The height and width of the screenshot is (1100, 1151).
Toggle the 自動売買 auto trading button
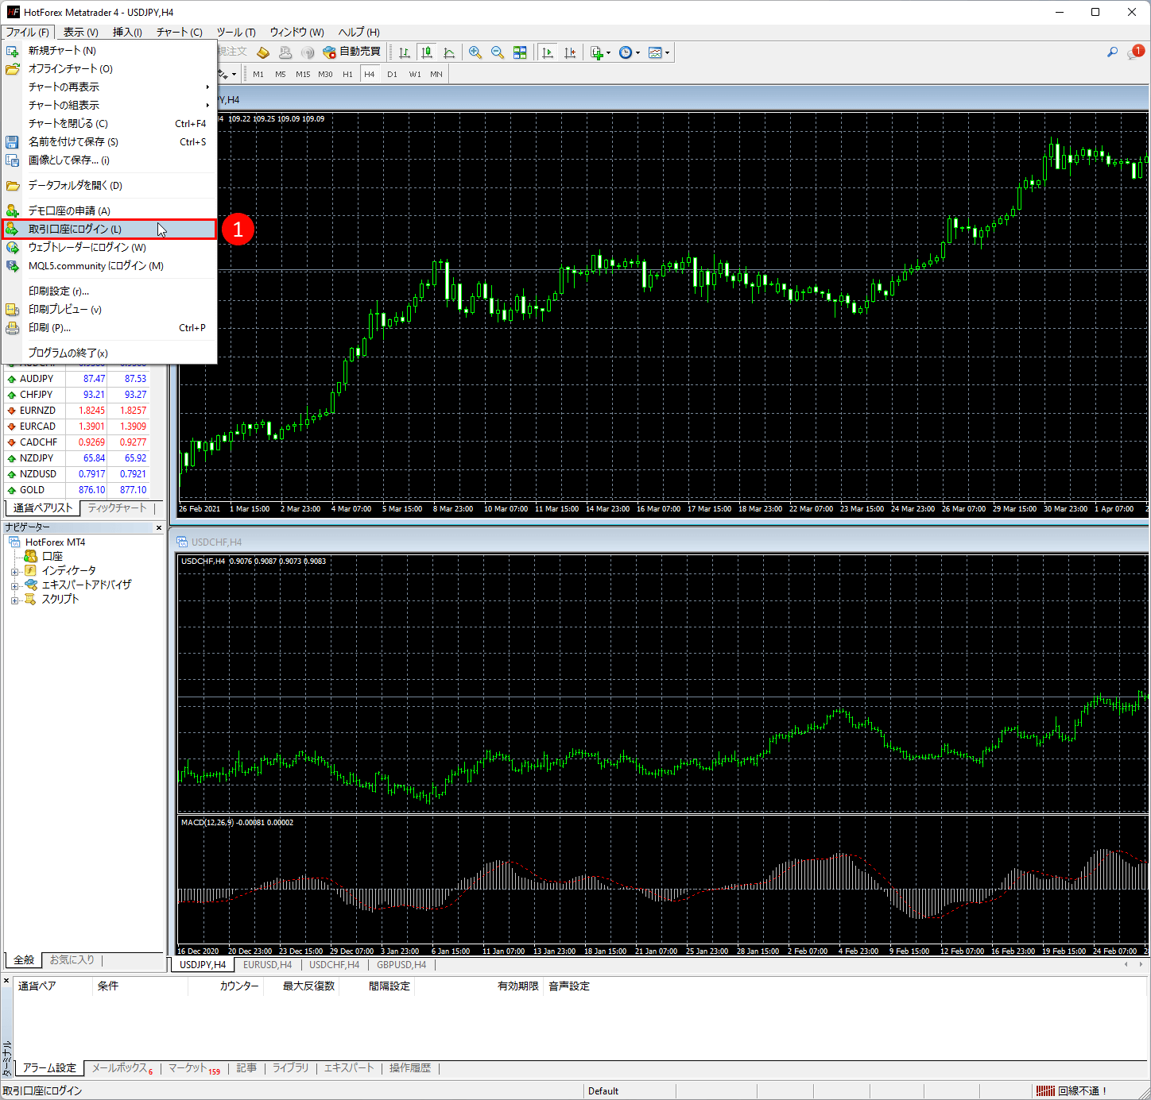351,52
